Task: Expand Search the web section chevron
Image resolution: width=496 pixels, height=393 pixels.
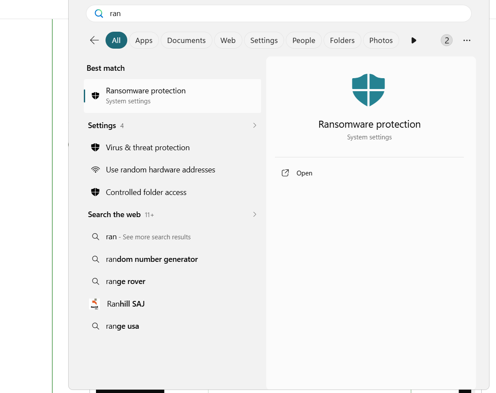Action: pyautogui.click(x=255, y=215)
